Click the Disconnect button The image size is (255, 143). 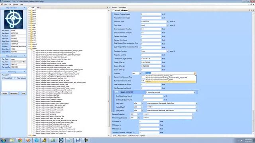(14, 94)
